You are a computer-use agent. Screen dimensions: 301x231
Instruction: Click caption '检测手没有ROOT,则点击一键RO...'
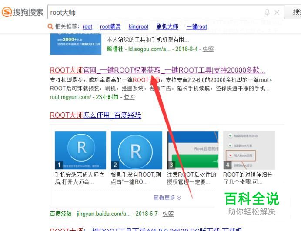(136, 178)
